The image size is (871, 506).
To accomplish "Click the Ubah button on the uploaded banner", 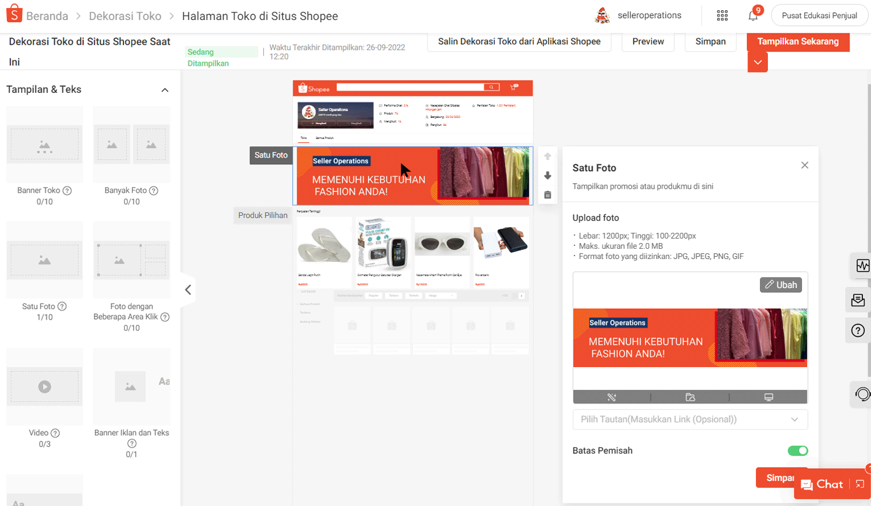I will point(780,285).
